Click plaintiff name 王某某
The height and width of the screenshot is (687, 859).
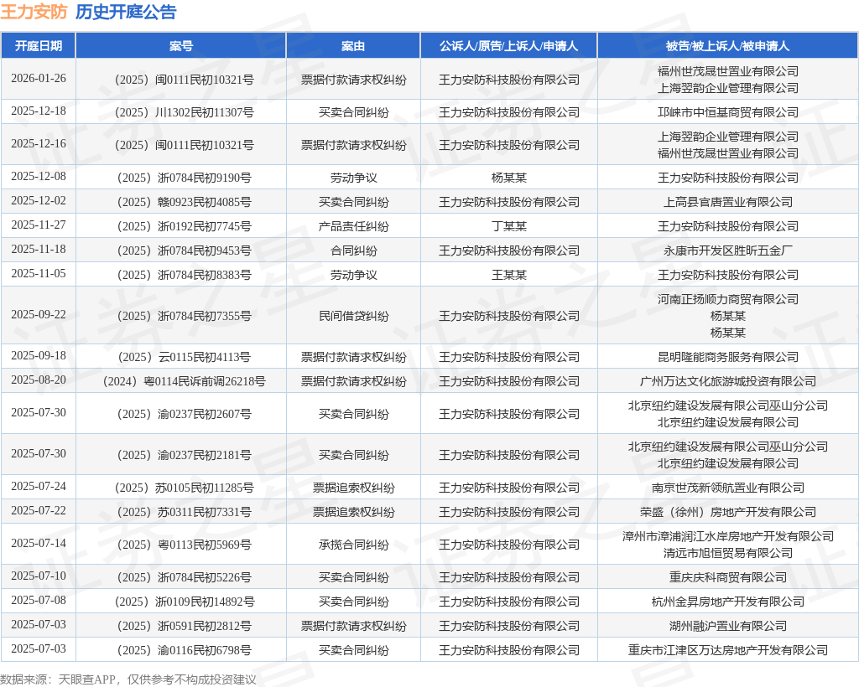tap(509, 275)
